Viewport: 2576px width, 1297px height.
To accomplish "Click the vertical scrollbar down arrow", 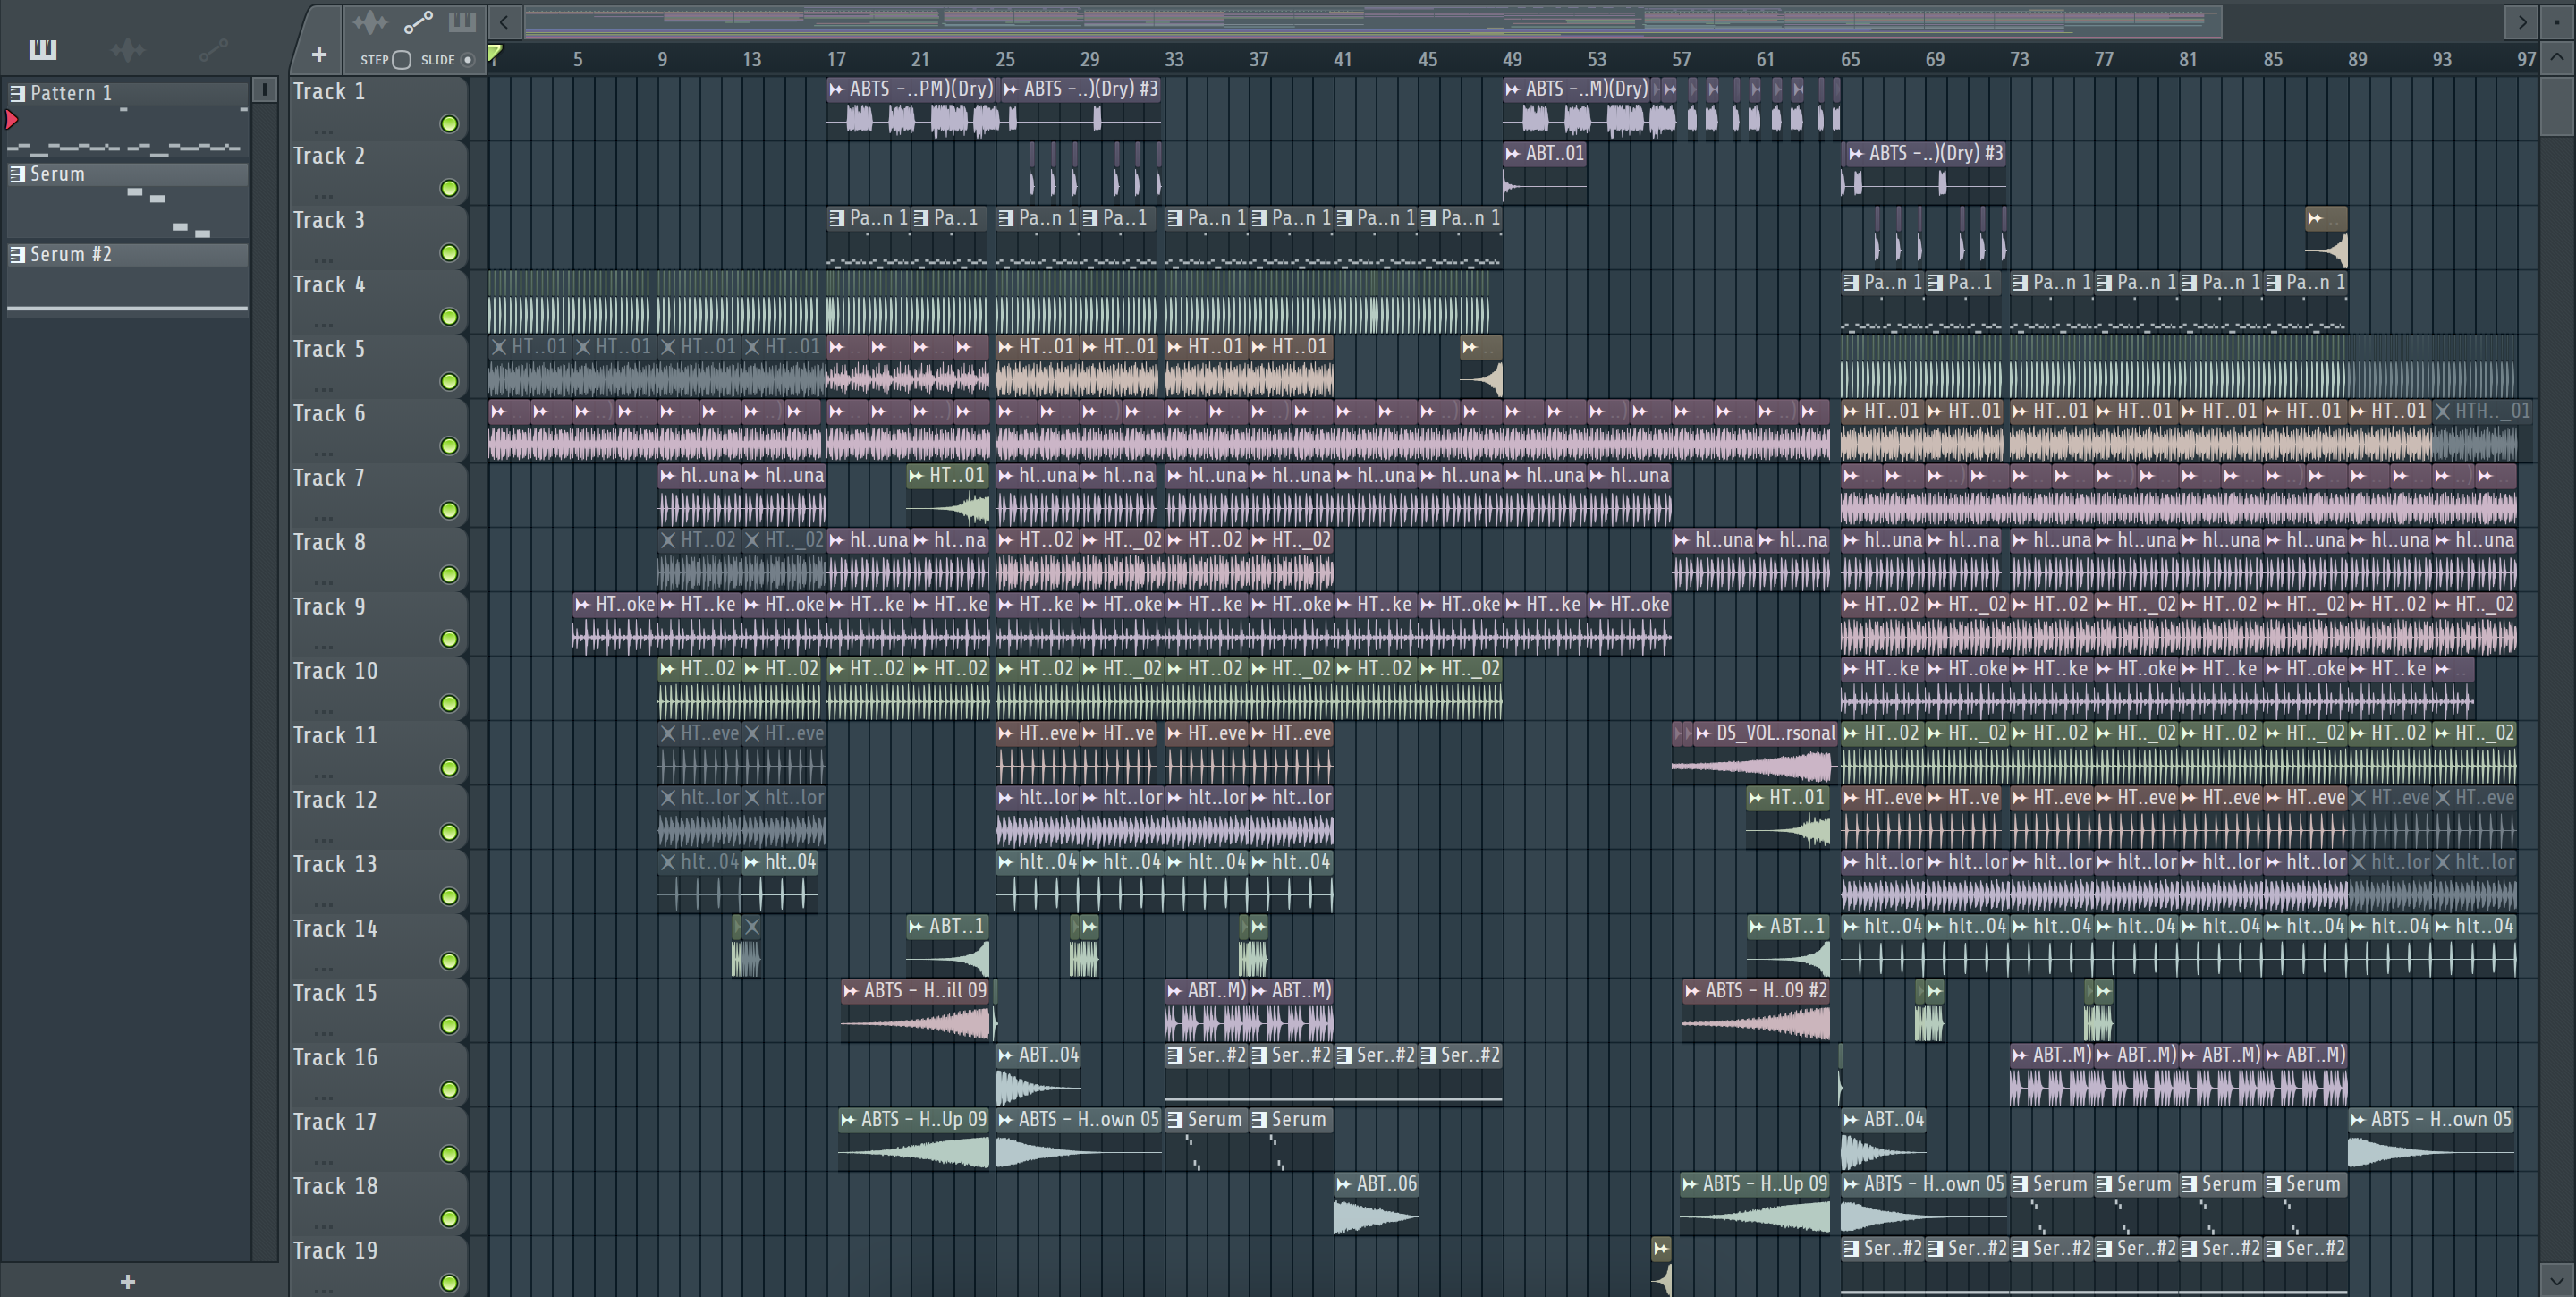I will pos(2557,1279).
